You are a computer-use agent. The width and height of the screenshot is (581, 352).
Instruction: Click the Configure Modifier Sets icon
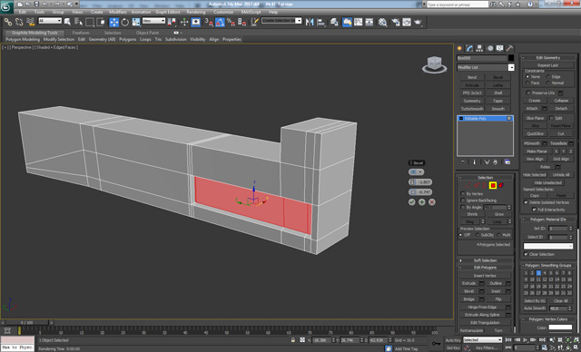(x=507, y=162)
